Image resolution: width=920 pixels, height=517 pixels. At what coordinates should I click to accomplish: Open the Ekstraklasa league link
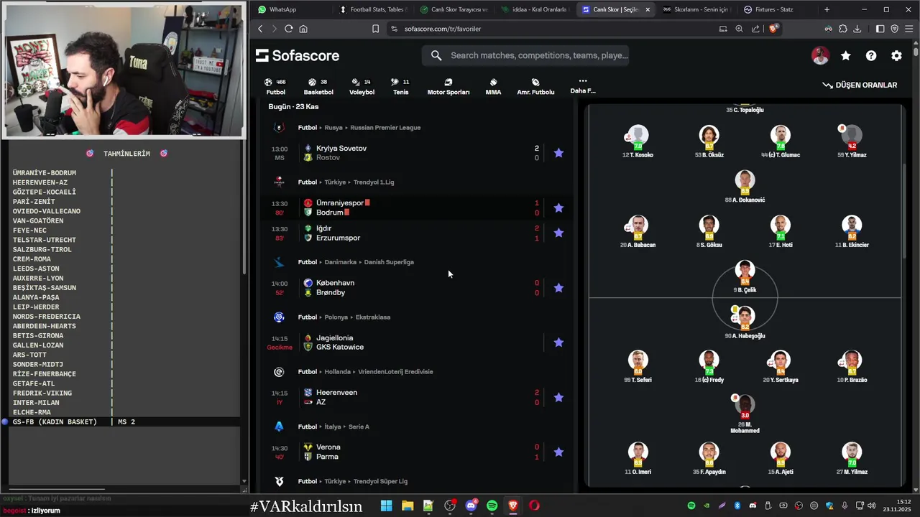point(373,317)
